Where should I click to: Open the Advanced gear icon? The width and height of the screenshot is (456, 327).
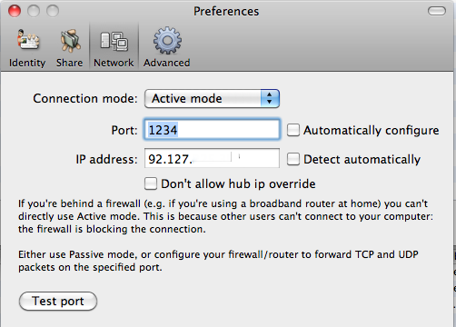click(167, 41)
